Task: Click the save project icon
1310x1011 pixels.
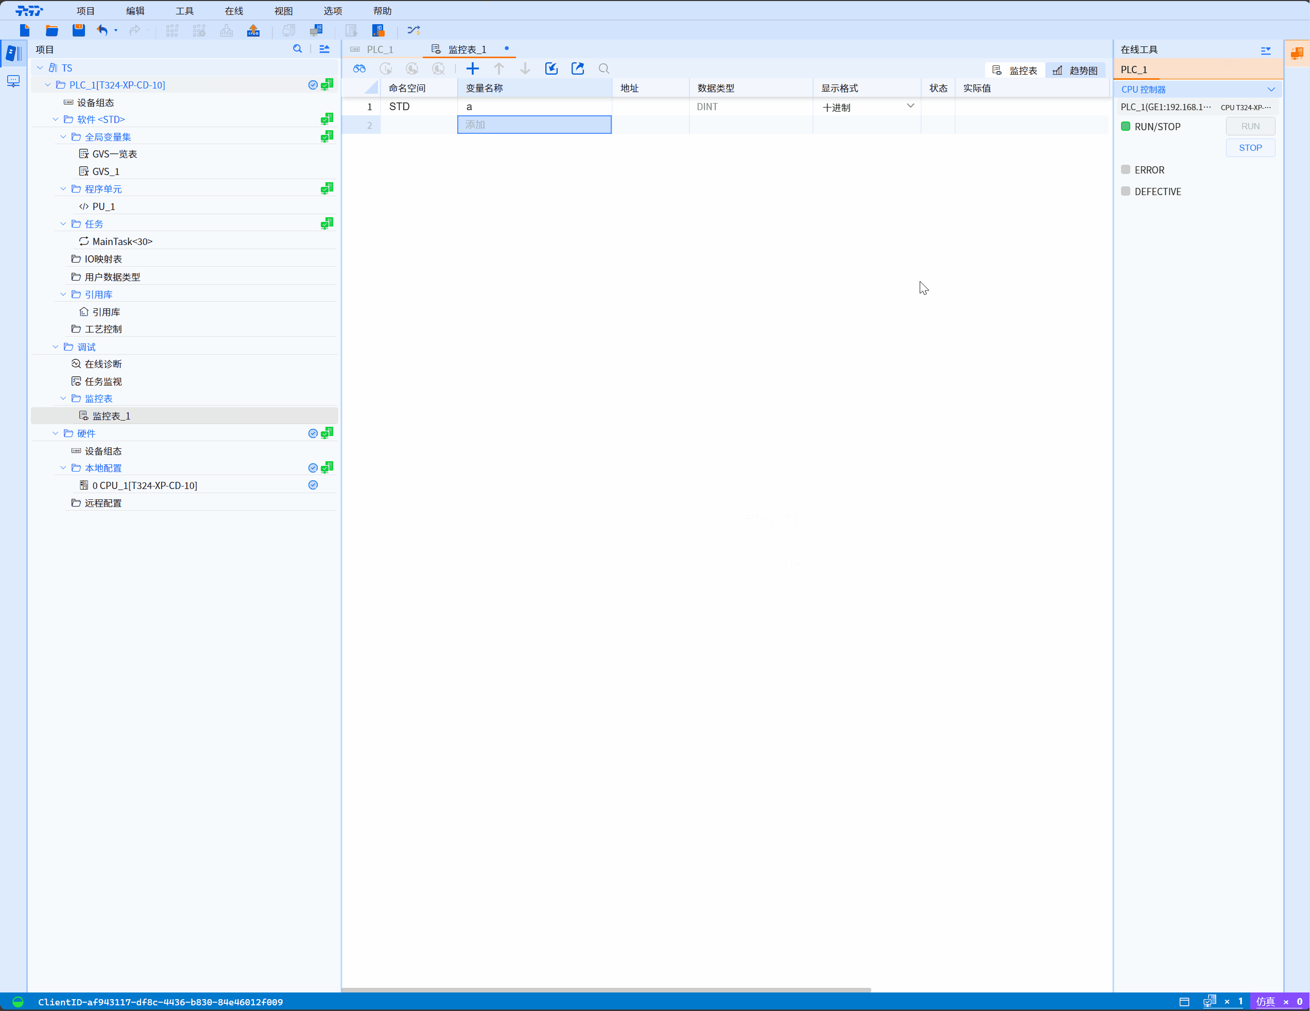Action: tap(79, 30)
